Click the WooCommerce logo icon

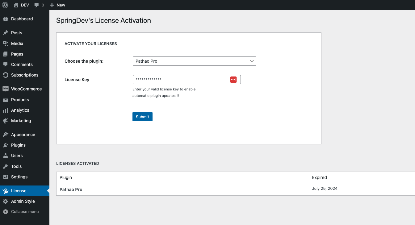(x=6, y=89)
